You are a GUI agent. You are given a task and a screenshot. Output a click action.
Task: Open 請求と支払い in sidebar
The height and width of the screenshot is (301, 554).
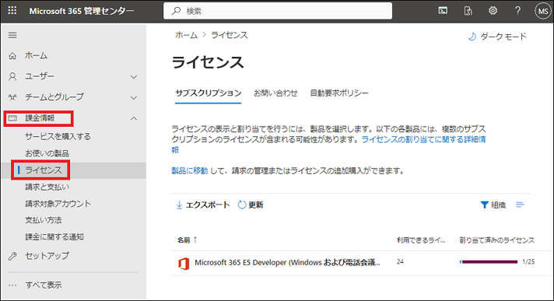pyautogui.click(x=47, y=187)
